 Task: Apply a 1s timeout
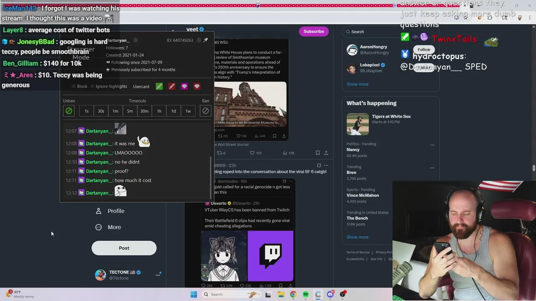pyautogui.click(x=87, y=111)
